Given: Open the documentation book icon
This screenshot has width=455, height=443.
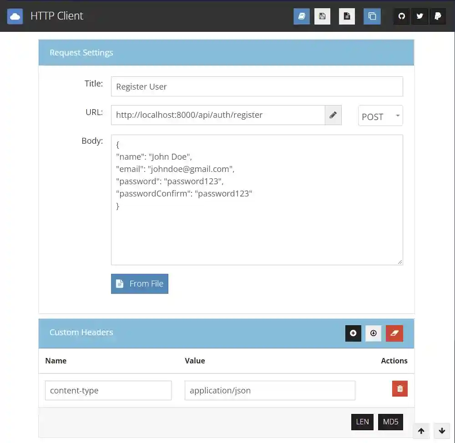Looking at the screenshot, I should coord(301,16).
